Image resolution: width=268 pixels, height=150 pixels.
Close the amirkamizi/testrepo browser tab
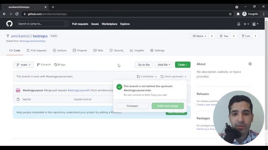point(46,7)
